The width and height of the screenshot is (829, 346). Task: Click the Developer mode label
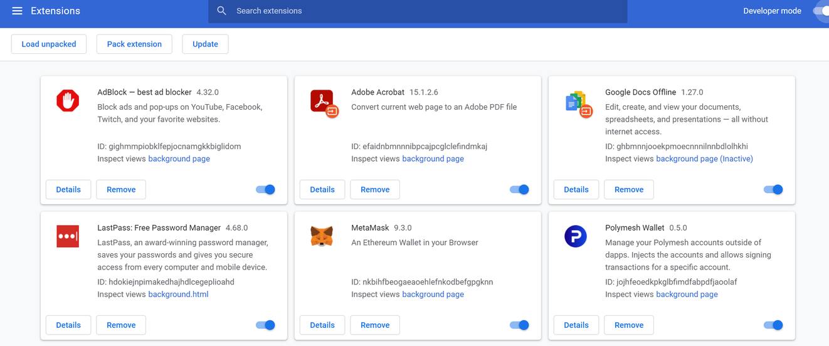[x=772, y=11]
